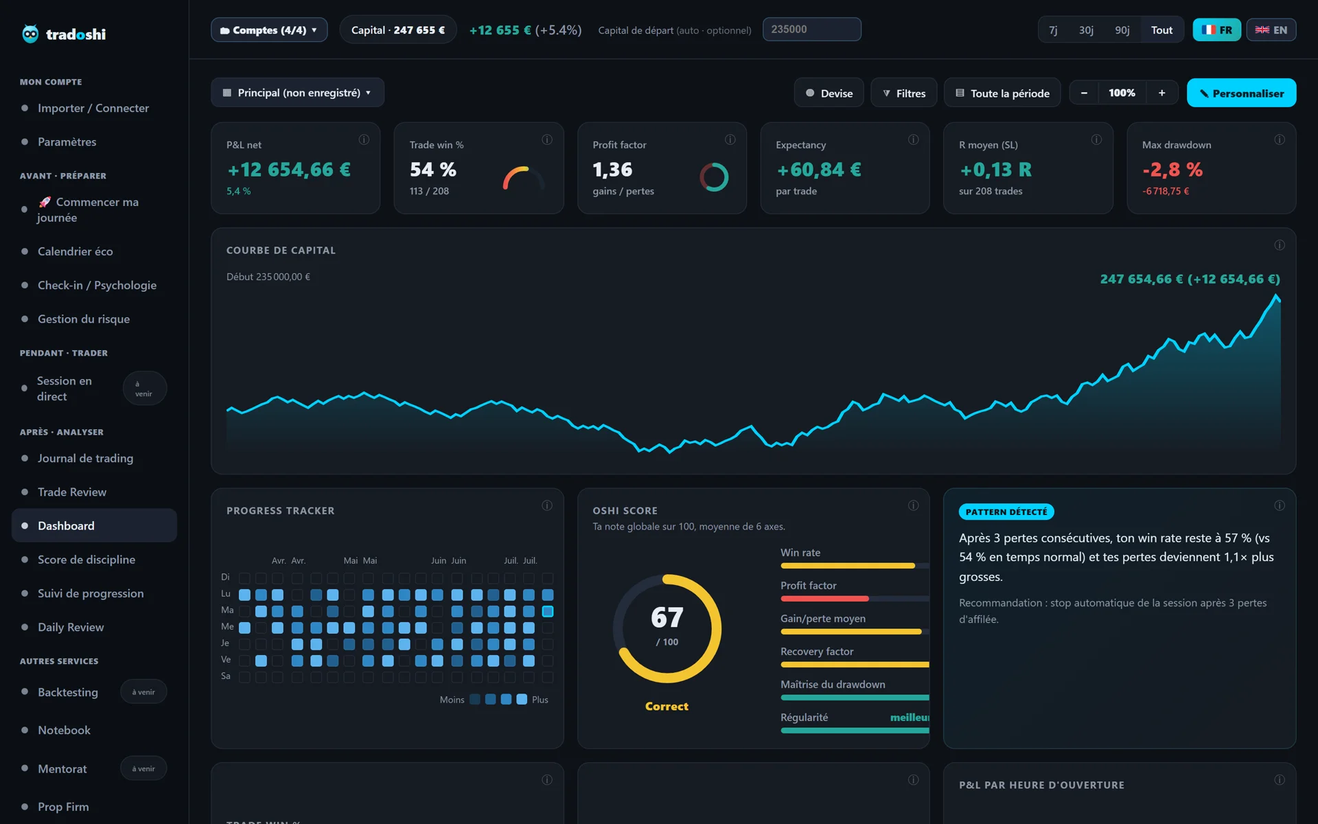Click the Capital 247 655 € pill
This screenshot has height=824, width=1318.
(397, 30)
